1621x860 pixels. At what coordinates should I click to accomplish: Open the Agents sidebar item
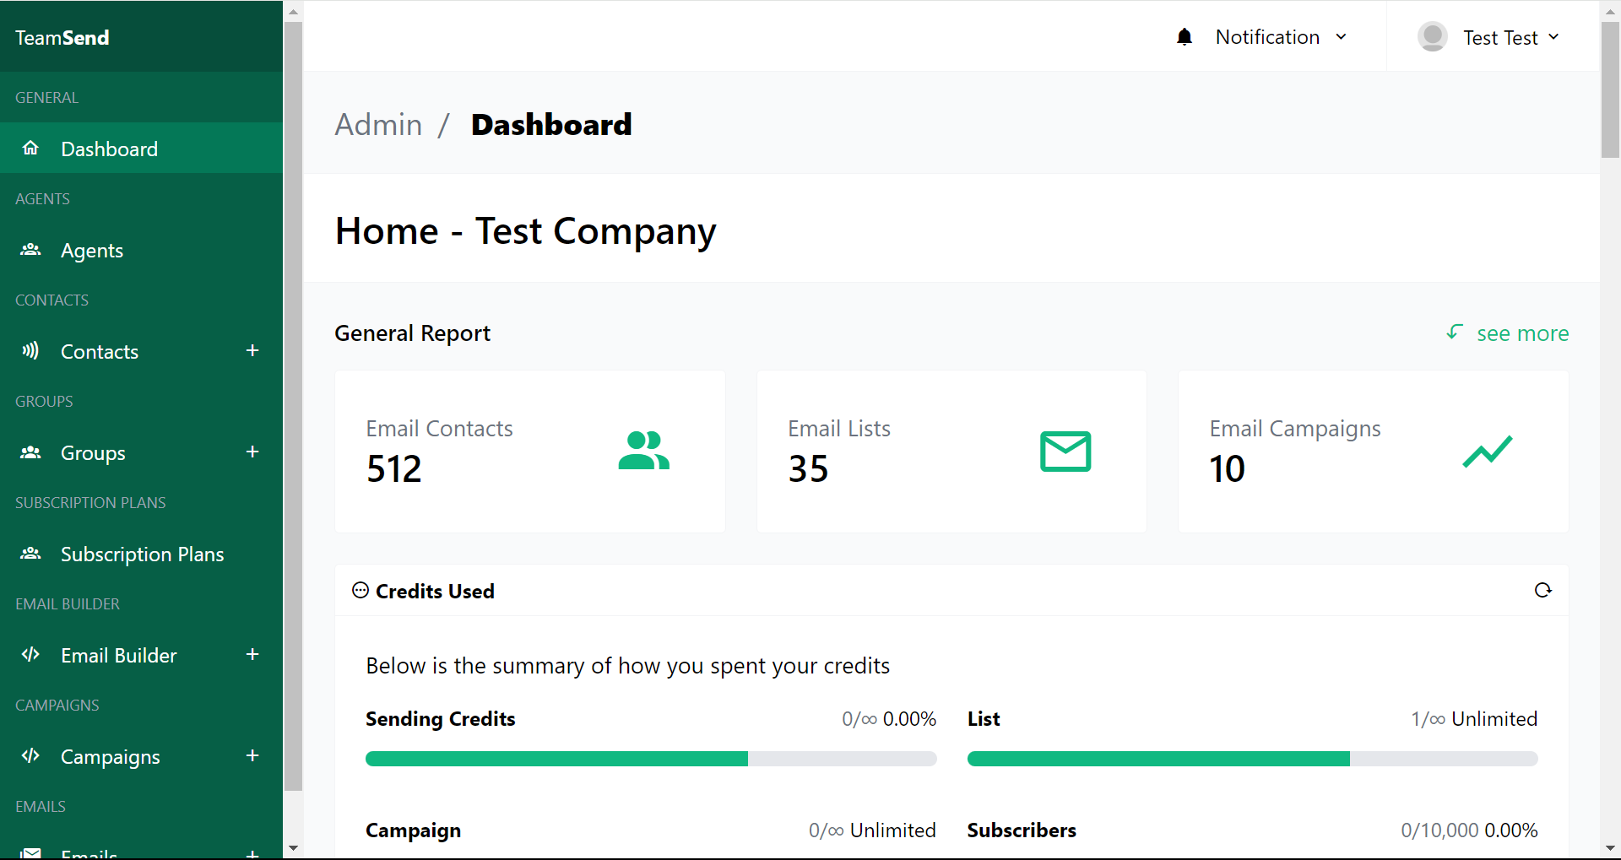pos(141,250)
